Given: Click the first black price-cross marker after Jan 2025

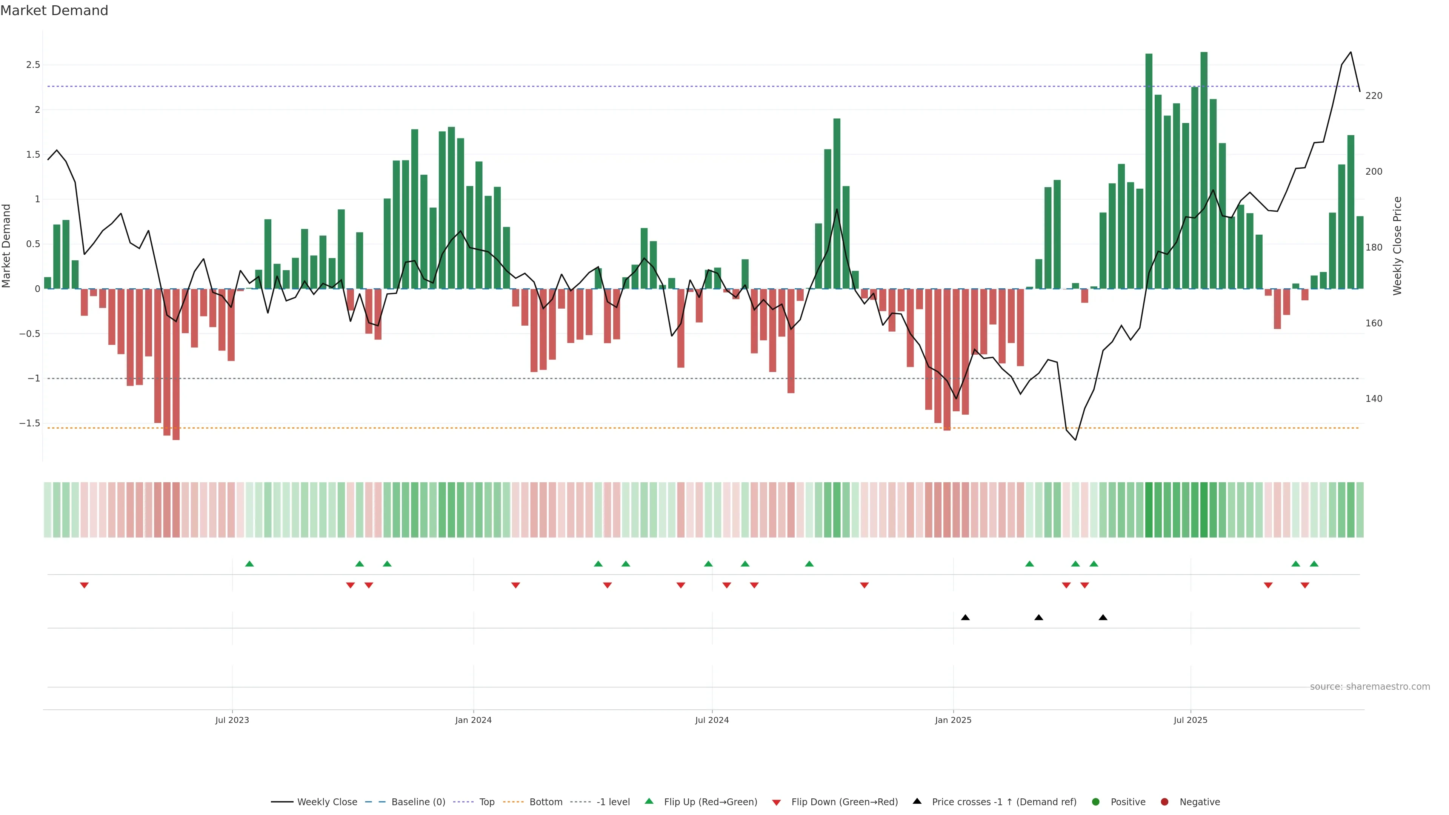Looking at the screenshot, I should (x=965, y=618).
